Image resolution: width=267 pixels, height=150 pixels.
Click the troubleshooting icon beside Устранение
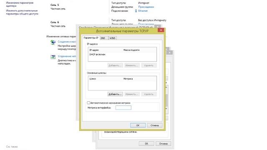pos(53,57)
